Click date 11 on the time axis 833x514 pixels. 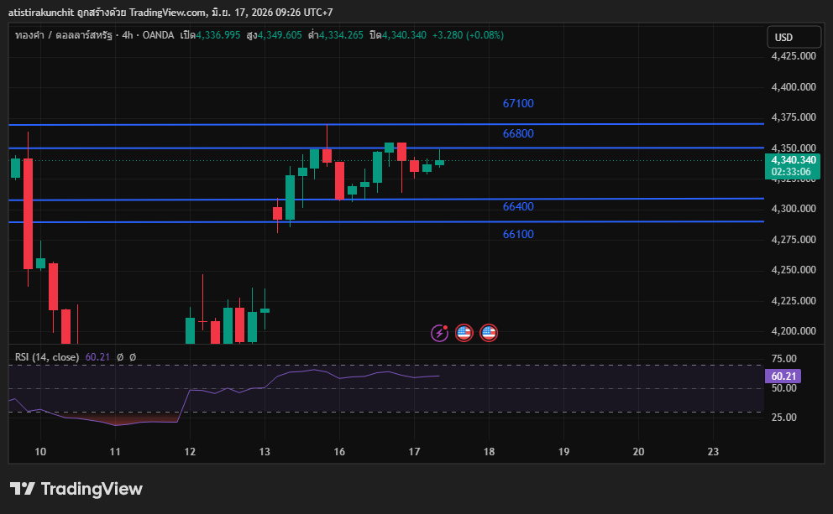tap(115, 452)
